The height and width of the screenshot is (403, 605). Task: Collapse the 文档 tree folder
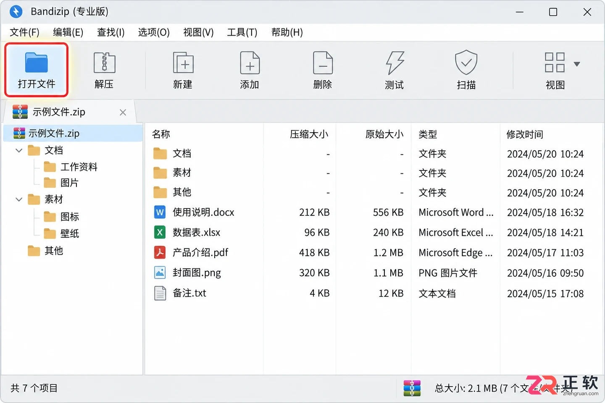pyautogui.click(x=19, y=150)
